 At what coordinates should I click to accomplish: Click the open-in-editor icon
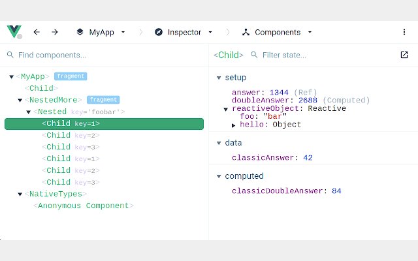[x=404, y=55]
